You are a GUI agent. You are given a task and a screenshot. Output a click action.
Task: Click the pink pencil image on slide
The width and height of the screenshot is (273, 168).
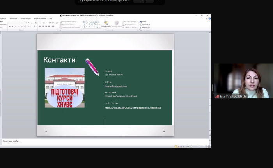(92, 66)
